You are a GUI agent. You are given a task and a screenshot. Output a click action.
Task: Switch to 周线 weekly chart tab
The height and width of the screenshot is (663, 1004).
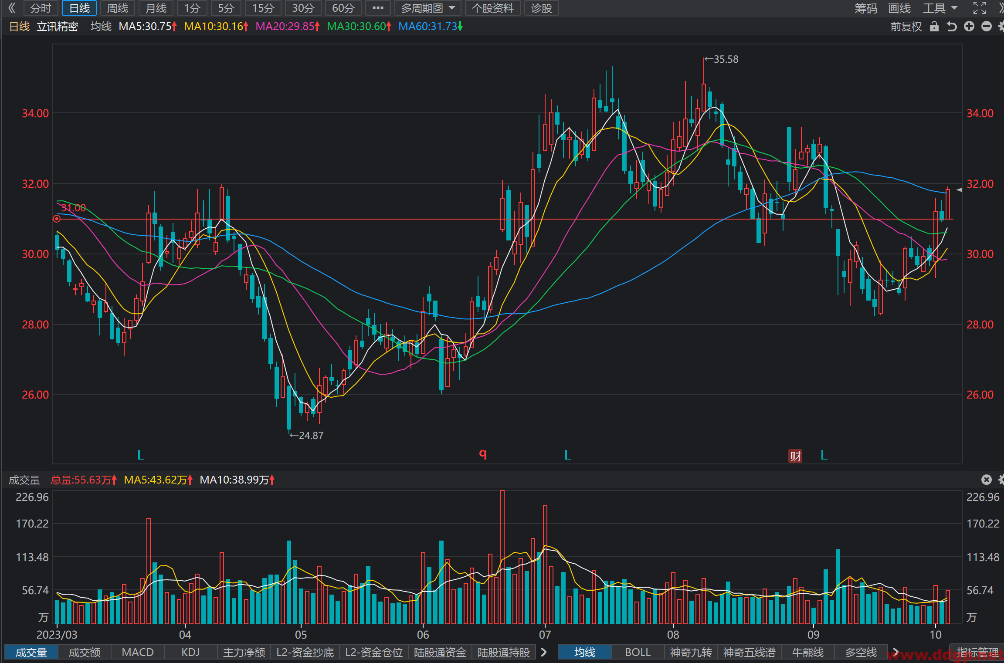point(117,8)
